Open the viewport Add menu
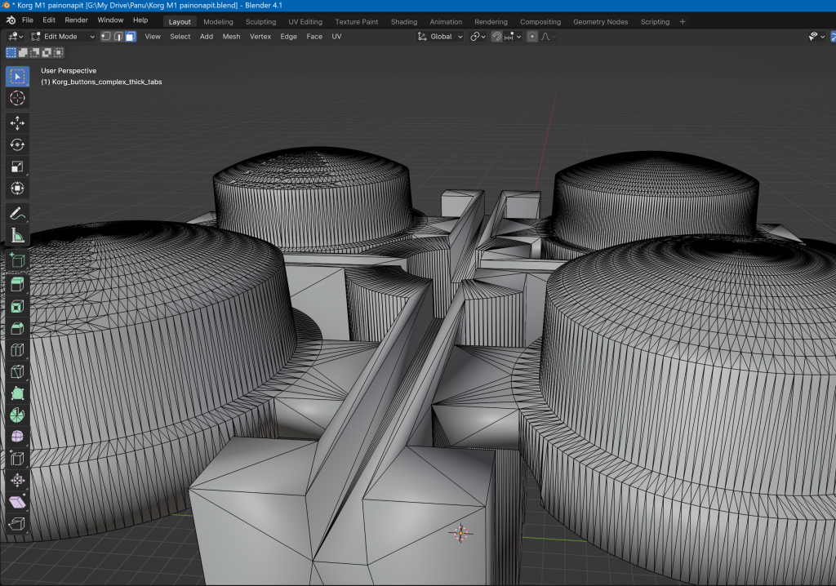The image size is (836, 586). (207, 36)
